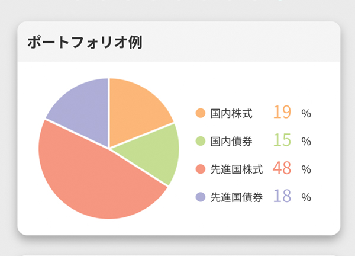Click the orange 国内株式 legend dot
This screenshot has height=256, width=355.
[201, 113]
